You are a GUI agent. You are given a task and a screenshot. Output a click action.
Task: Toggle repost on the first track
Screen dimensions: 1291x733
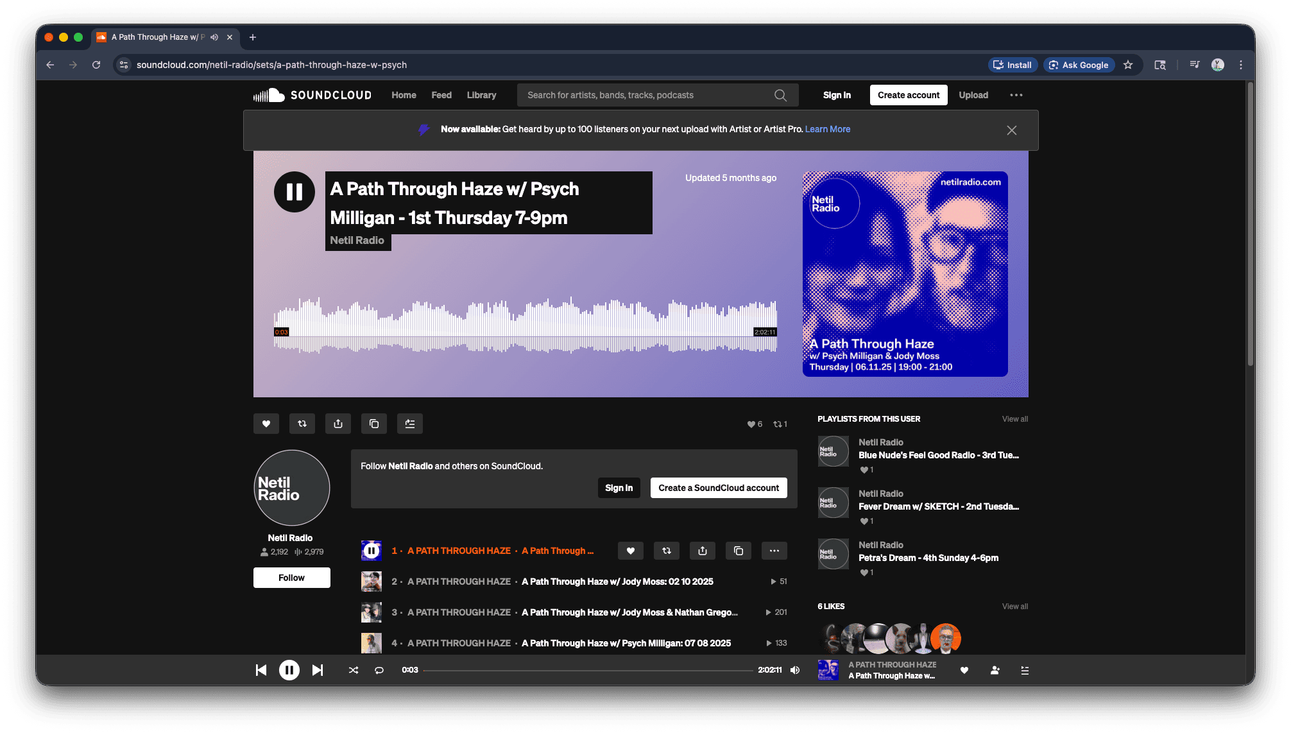tap(666, 551)
